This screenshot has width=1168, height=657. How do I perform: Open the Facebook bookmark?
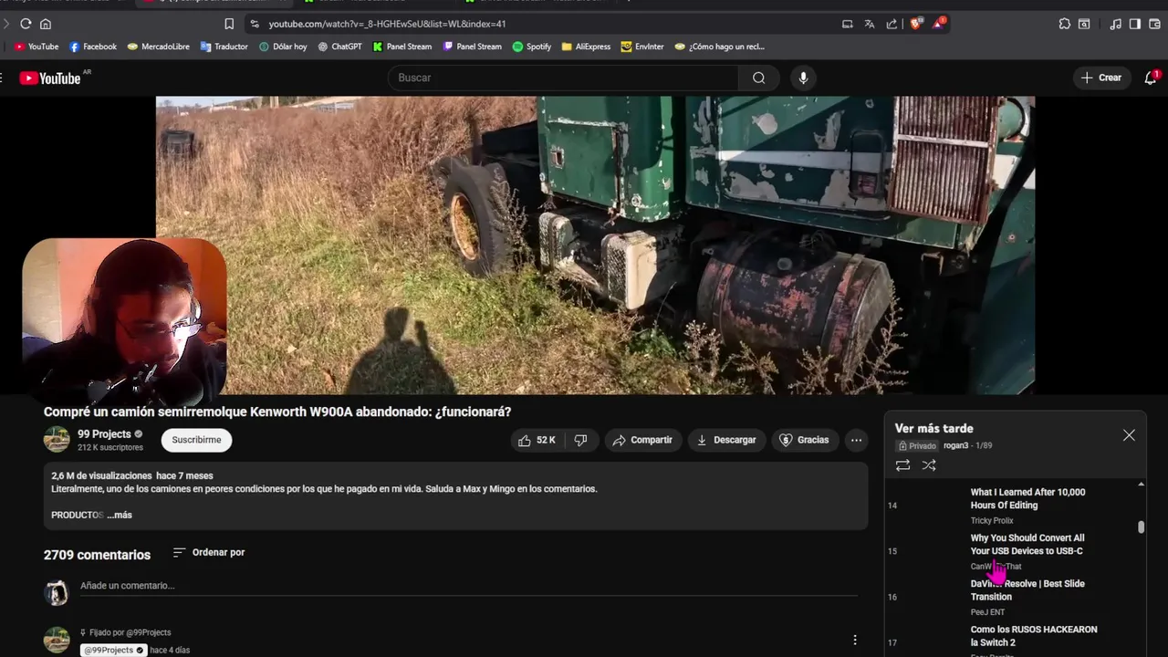[93, 47]
